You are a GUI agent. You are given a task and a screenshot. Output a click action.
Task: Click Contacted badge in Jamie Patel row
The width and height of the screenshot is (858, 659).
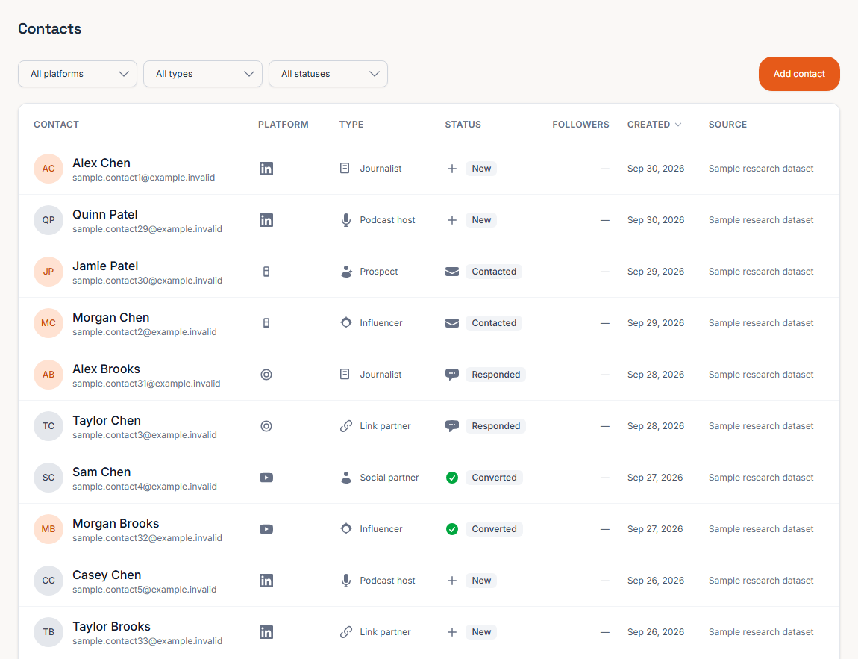(494, 272)
